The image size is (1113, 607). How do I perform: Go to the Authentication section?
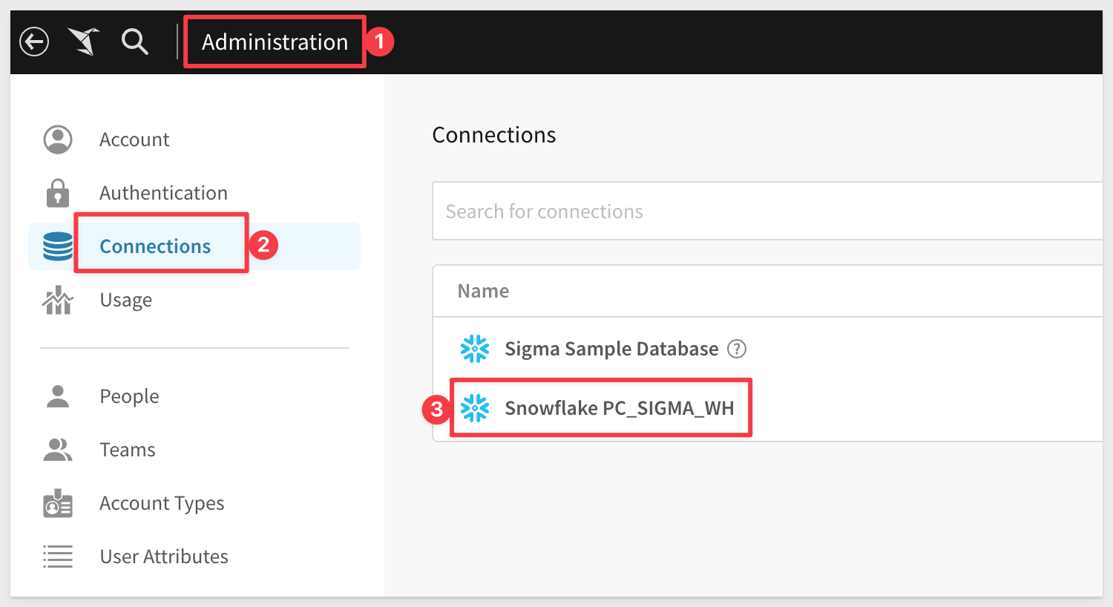point(163,193)
